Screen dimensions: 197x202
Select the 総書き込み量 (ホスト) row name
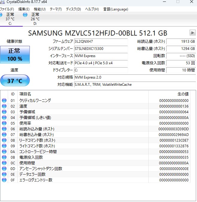(36, 134)
